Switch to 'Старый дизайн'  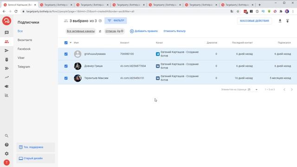35,158
